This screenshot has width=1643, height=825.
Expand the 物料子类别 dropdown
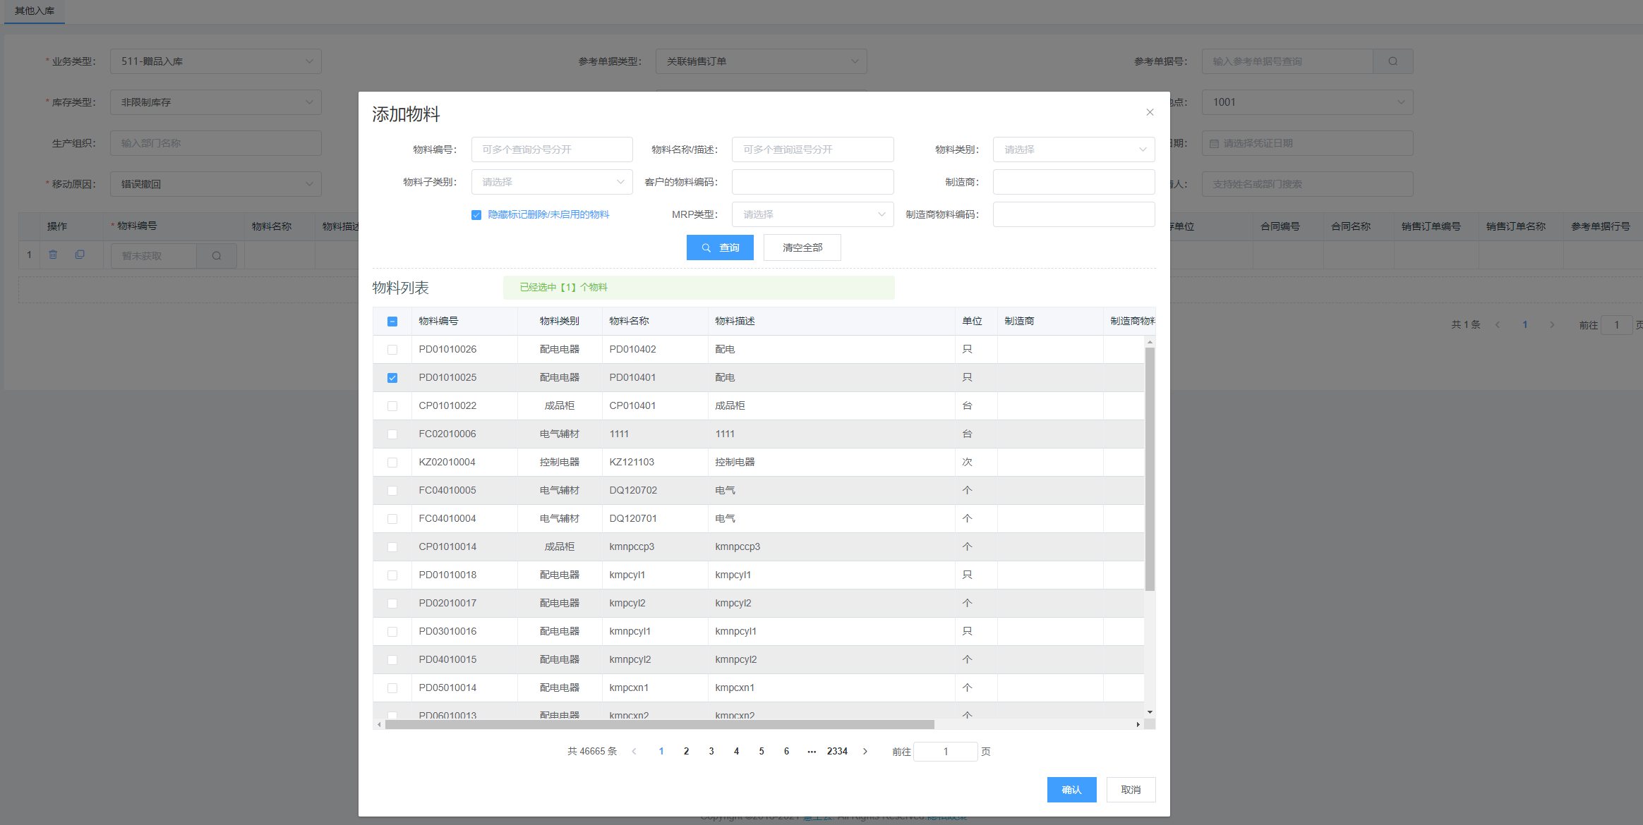pyautogui.click(x=551, y=182)
